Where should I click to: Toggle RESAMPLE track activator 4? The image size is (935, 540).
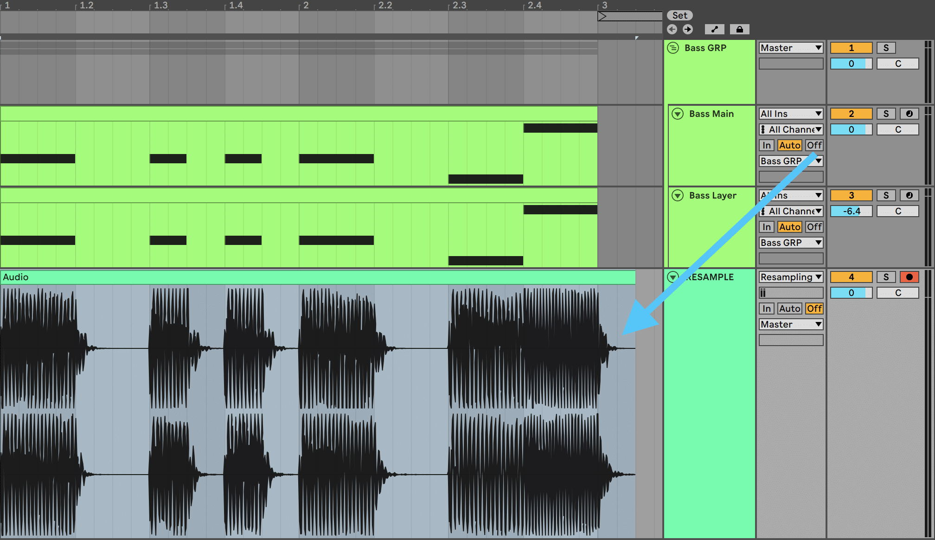click(x=851, y=277)
